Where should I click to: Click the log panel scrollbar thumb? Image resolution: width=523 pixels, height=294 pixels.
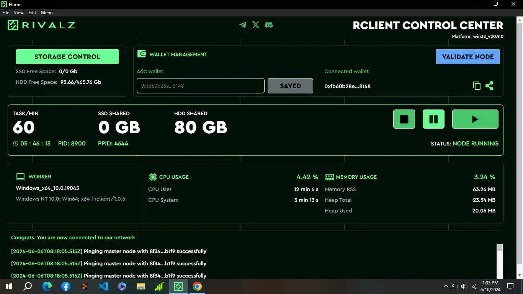(500, 248)
